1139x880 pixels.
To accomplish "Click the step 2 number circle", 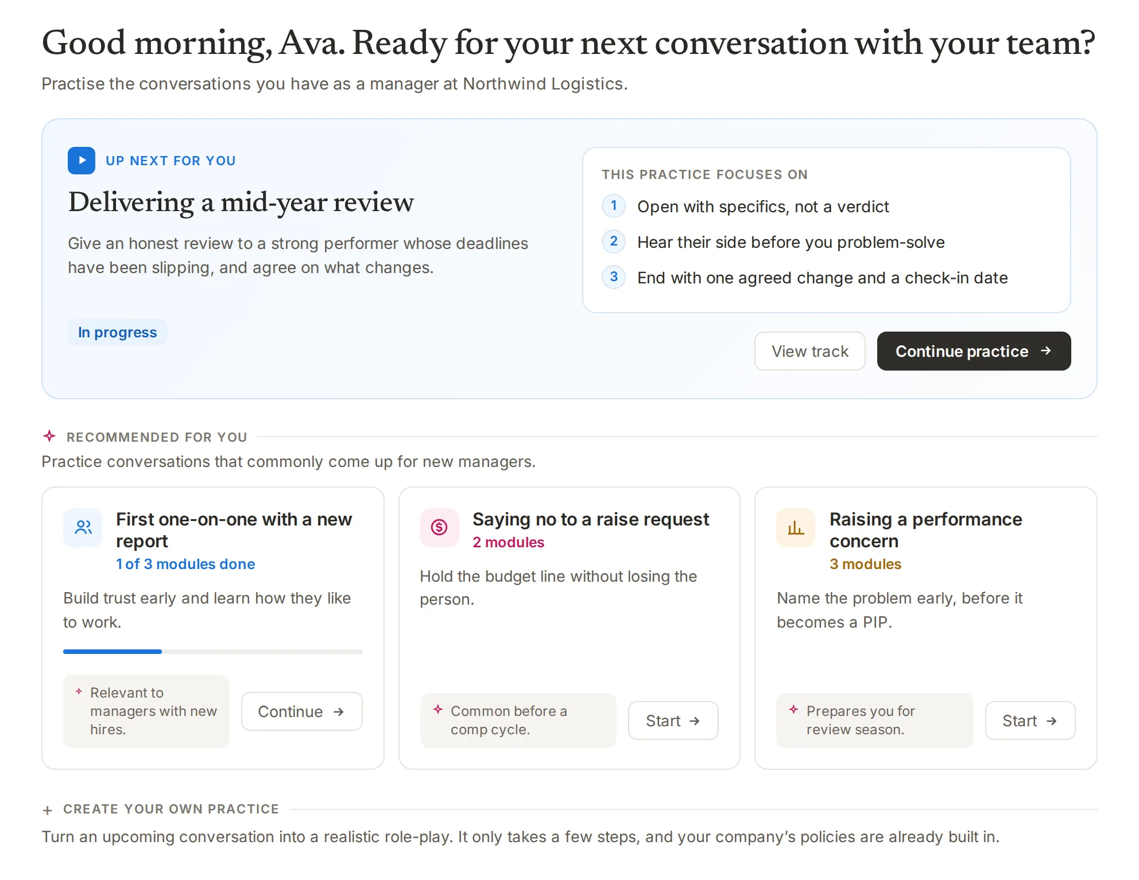I will pyautogui.click(x=614, y=242).
